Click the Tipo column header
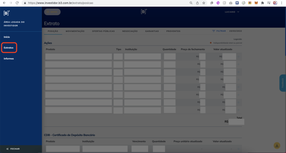The width and height of the screenshot is (286, 153). [118, 49]
